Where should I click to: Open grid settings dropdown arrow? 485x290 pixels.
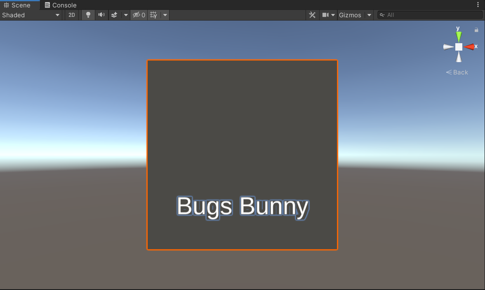tap(165, 15)
